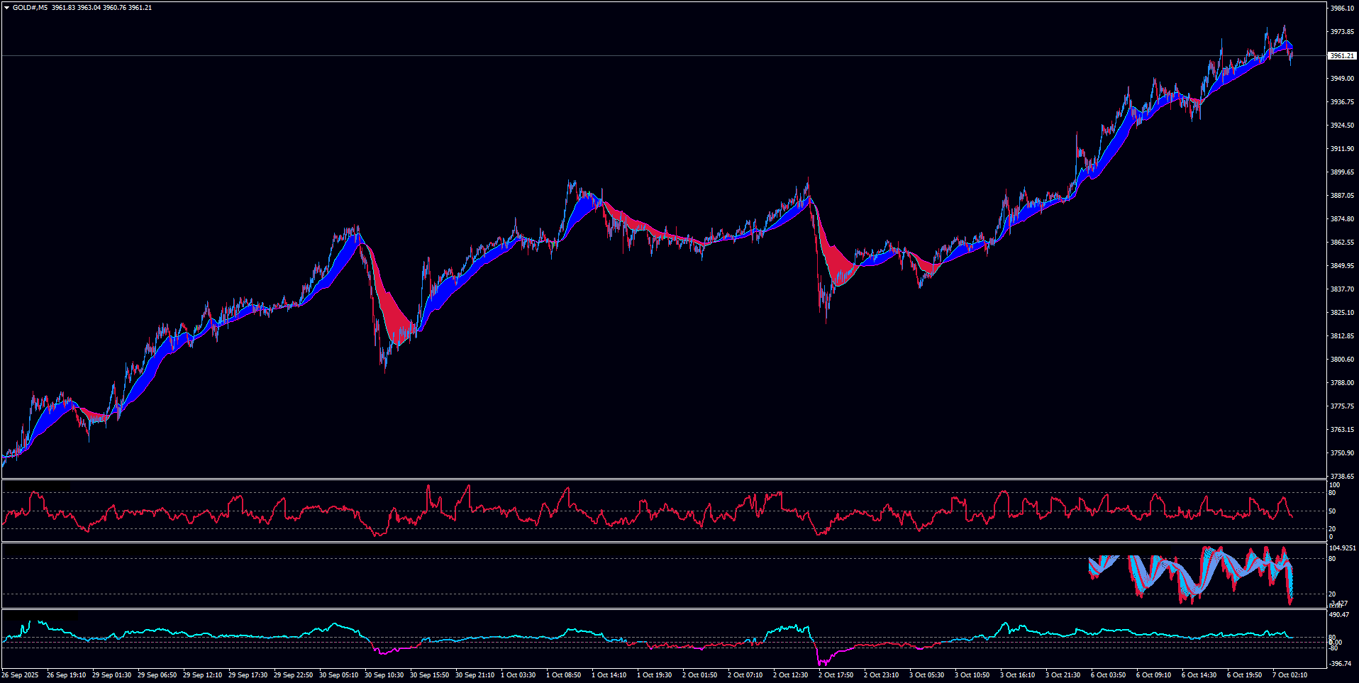The width and height of the screenshot is (1359, 683).
Task: Click the 490.47 indicator scale value
Action: click(1339, 615)
